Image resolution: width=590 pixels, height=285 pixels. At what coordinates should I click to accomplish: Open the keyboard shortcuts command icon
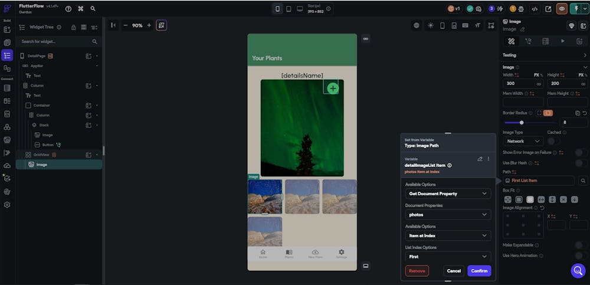click(80, 9)
